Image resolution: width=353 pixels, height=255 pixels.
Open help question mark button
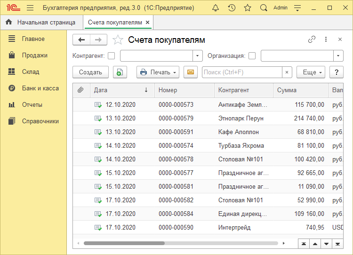point(337,72)
